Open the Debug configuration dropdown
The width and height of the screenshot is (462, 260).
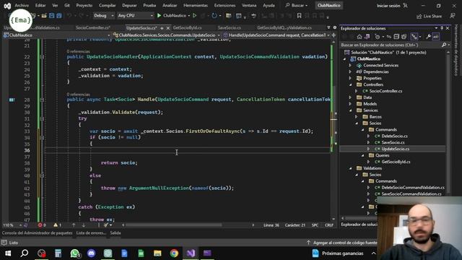pos(104,16)
